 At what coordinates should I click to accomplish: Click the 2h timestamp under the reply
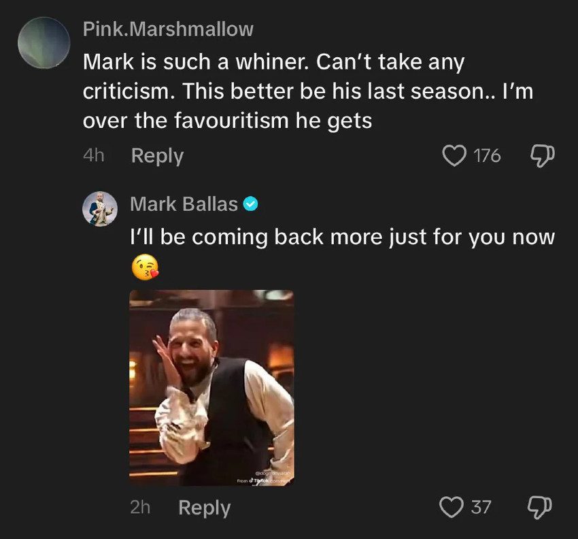(140, 507)
